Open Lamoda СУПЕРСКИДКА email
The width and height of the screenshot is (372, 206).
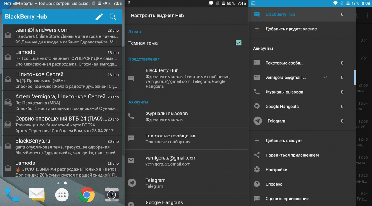(62, 58)
